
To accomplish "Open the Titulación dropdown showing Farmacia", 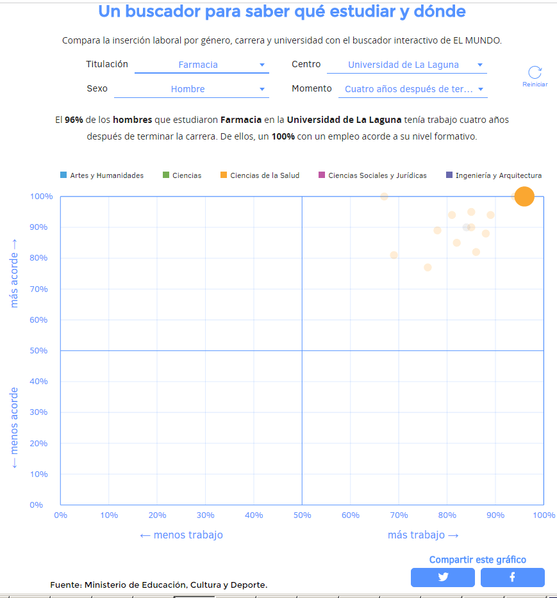I will click(x=201, y=65).
